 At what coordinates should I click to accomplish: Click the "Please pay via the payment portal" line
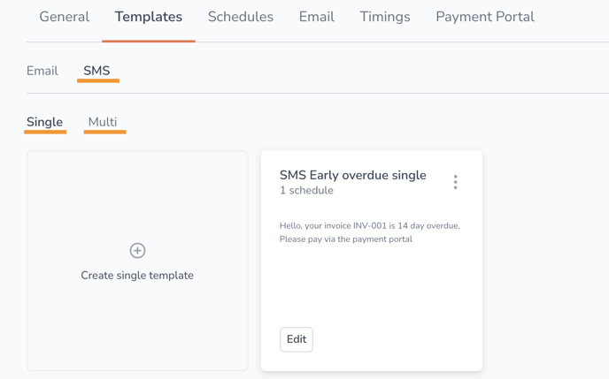(346, 239)
